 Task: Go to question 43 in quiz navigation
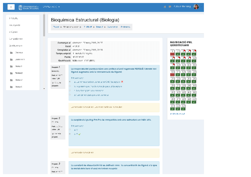click(183, 108)
